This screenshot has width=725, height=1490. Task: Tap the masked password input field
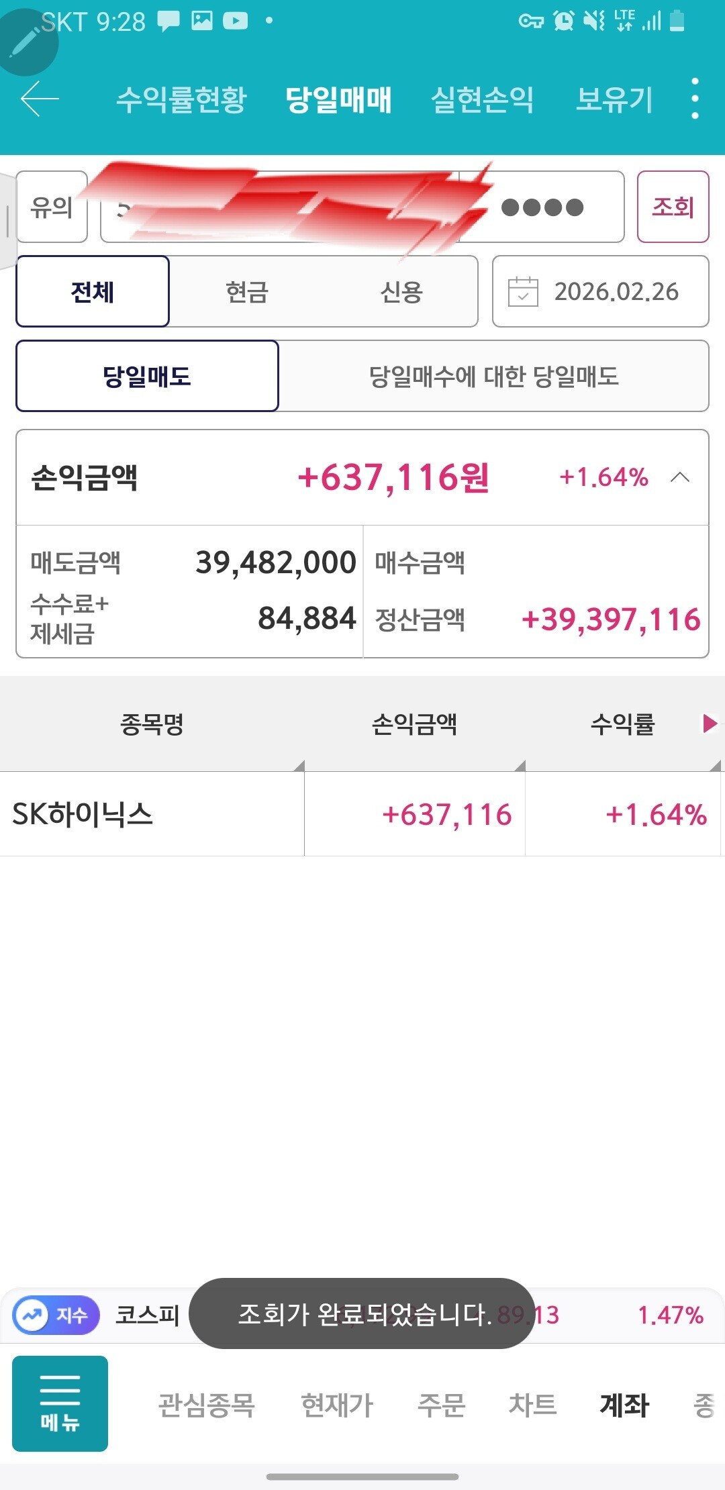click(542, 207)
